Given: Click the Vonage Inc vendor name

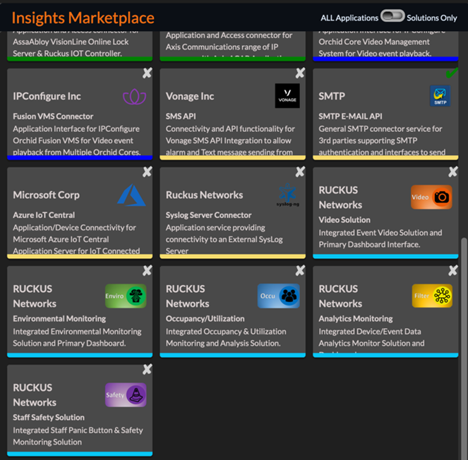Looking at the screenshot, I should pos(190,97).
